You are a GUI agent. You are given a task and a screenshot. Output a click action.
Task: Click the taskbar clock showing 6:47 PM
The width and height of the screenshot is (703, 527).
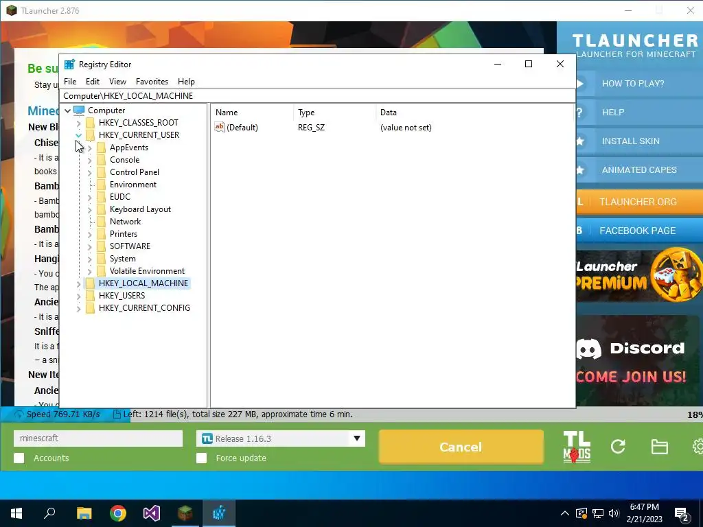[644, 513]
